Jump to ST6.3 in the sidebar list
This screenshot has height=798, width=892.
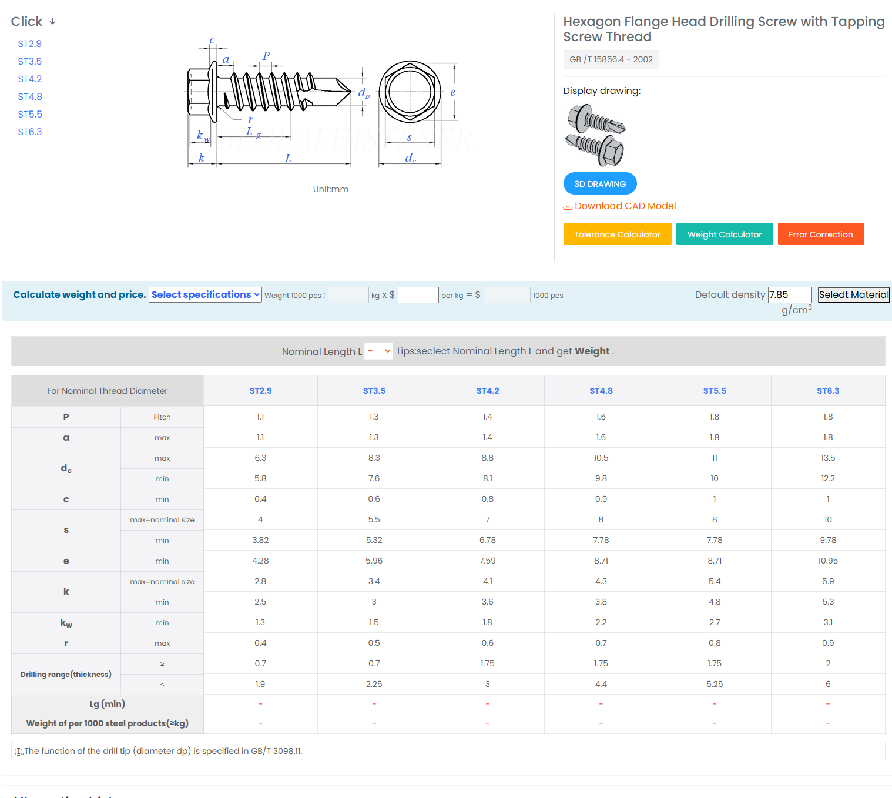pos(30,132)
